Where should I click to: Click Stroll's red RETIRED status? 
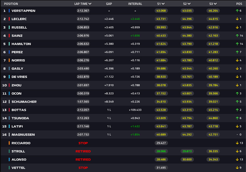pos(82,151)
